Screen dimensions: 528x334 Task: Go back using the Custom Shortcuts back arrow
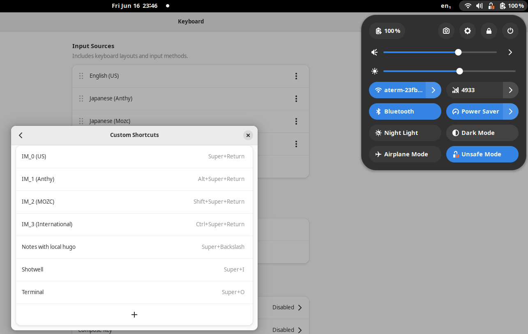tap(21, 135)
